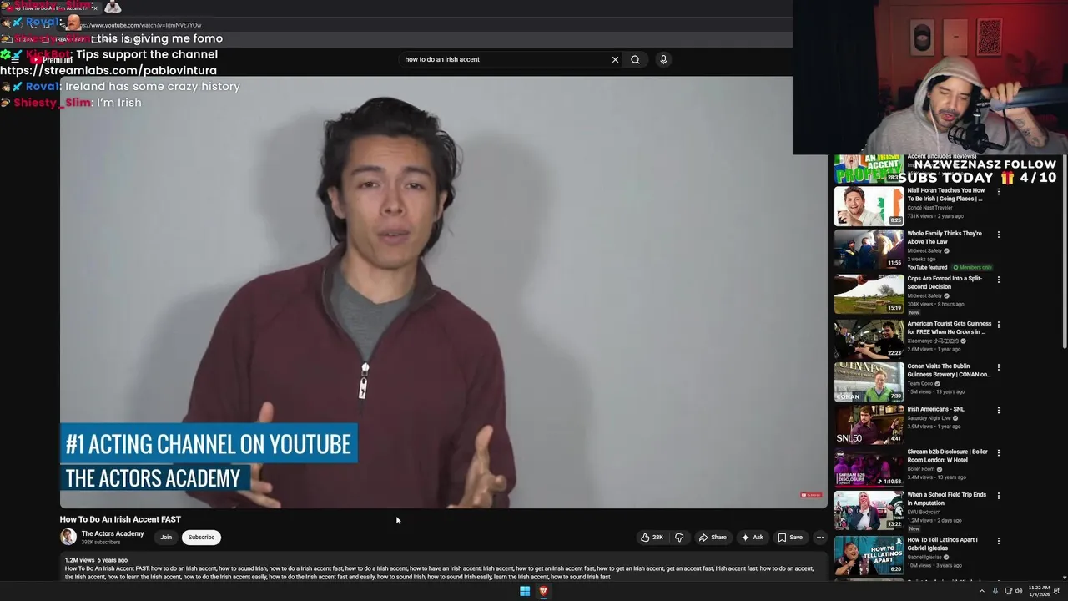The image size is (1068, 601).
Task: Open The Actors Academy channel name link
Action: (113, 533)
